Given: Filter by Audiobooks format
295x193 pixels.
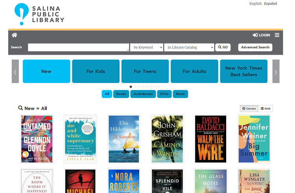Looking at the screenshot, I should [143, 94].
